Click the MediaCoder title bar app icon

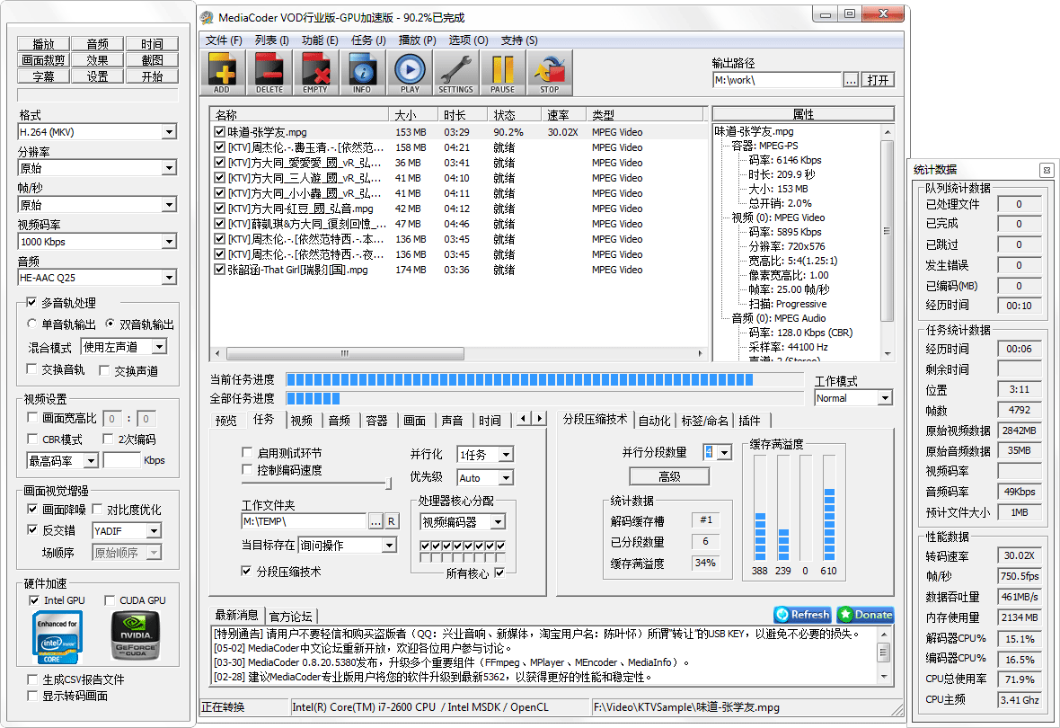coord(207,18)
